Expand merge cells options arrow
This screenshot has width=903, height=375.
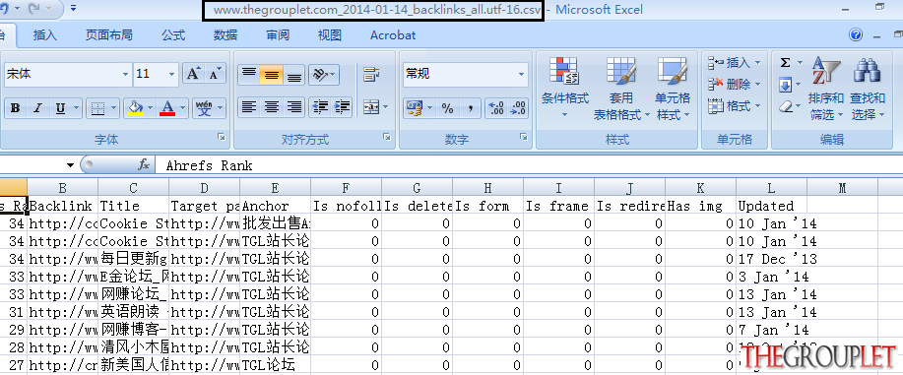(385, 107)
